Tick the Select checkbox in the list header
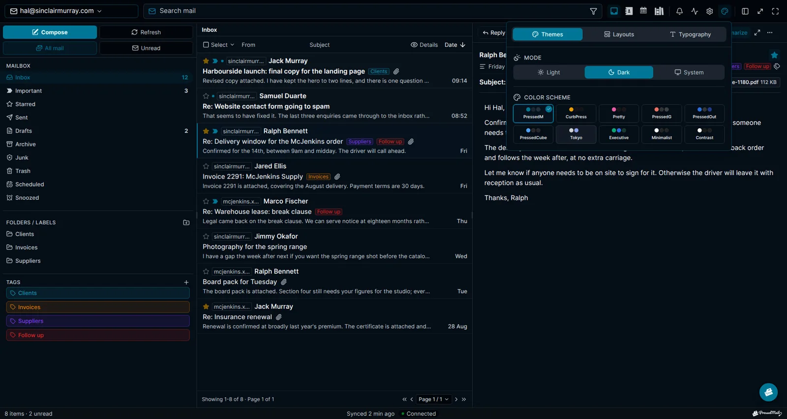787x419 pixels. tap(206, 45)
